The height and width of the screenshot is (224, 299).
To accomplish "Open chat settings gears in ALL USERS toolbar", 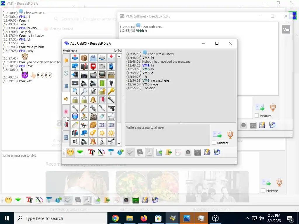I will pyautogui.click(x=120, y=152).
